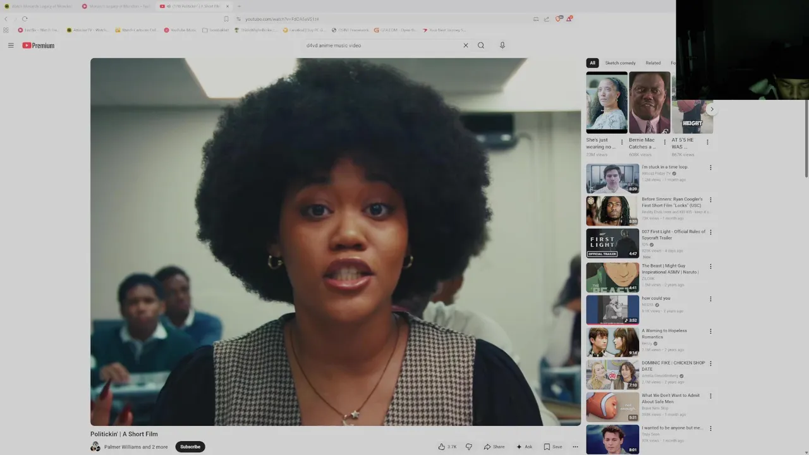This screenshot has height=455, width=809.
Task: Open "how could you" video thumbnail
Action: pyautogui.click(x=612, y=310)
